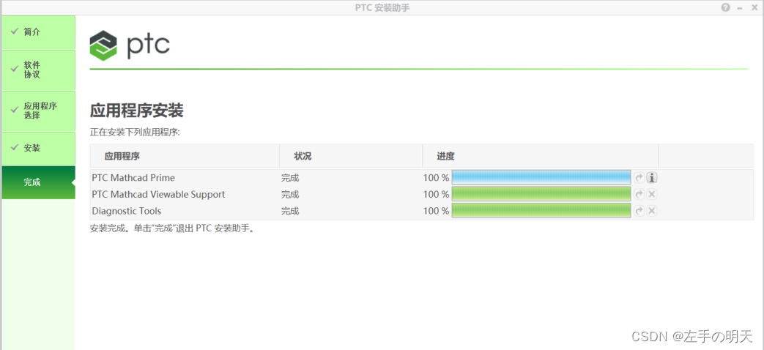Select the PTC Mathcad Prime row name

133,178
